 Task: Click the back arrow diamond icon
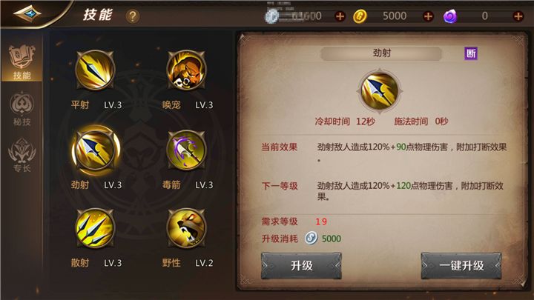[27, 14]
